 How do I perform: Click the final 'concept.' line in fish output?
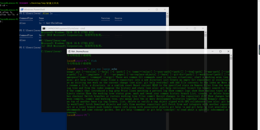72,112
